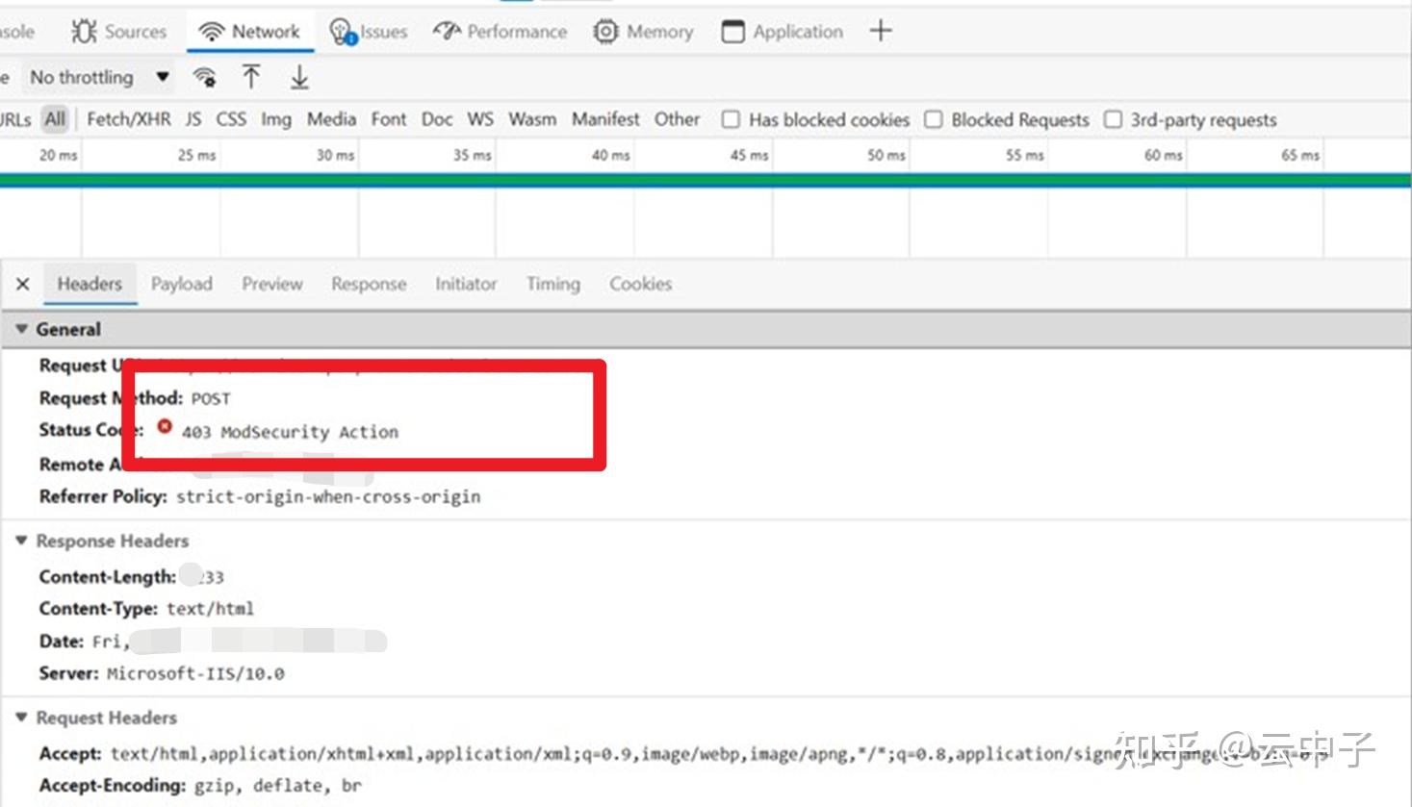Click the red error icon beside Status Code
The width and height of the screenshot is (1412, 807).
click(165, 426)
